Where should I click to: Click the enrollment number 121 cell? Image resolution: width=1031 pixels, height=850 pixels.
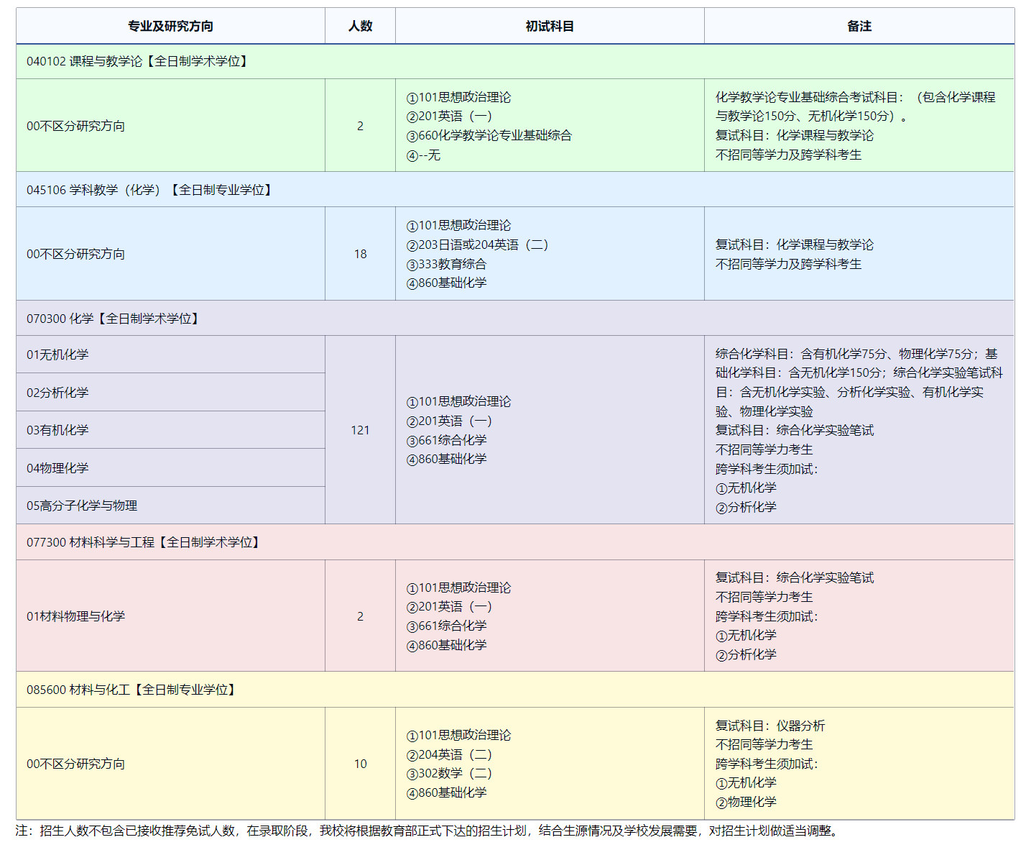(360, 429)
